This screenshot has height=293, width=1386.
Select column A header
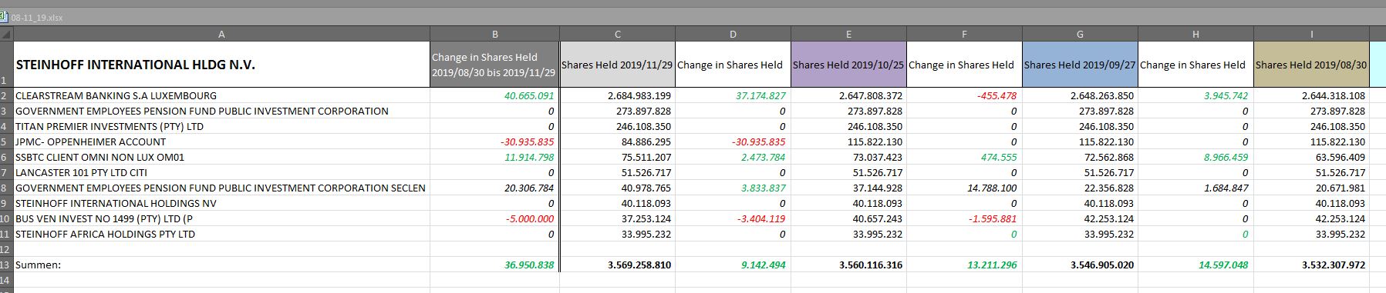221,34
